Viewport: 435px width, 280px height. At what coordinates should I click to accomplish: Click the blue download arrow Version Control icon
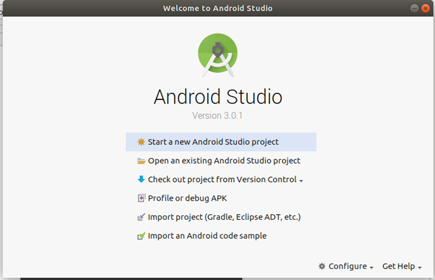tap(141, 179)
